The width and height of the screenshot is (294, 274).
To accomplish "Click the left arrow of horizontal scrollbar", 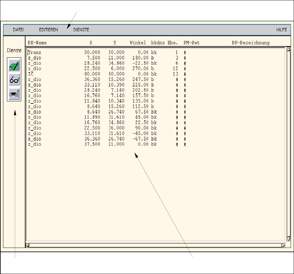I will pos(28,245).
